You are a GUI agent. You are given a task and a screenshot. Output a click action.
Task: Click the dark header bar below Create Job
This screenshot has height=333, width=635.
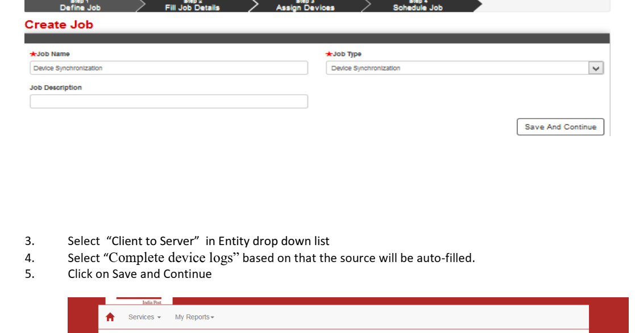coord(316,38)
